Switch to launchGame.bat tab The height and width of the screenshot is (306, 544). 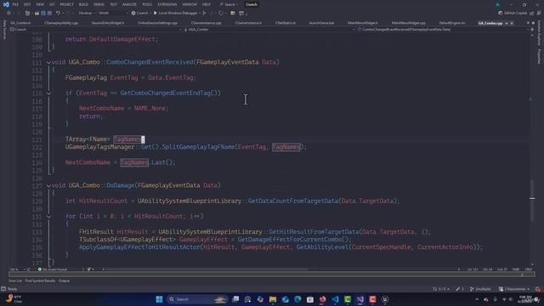(321, 23)
